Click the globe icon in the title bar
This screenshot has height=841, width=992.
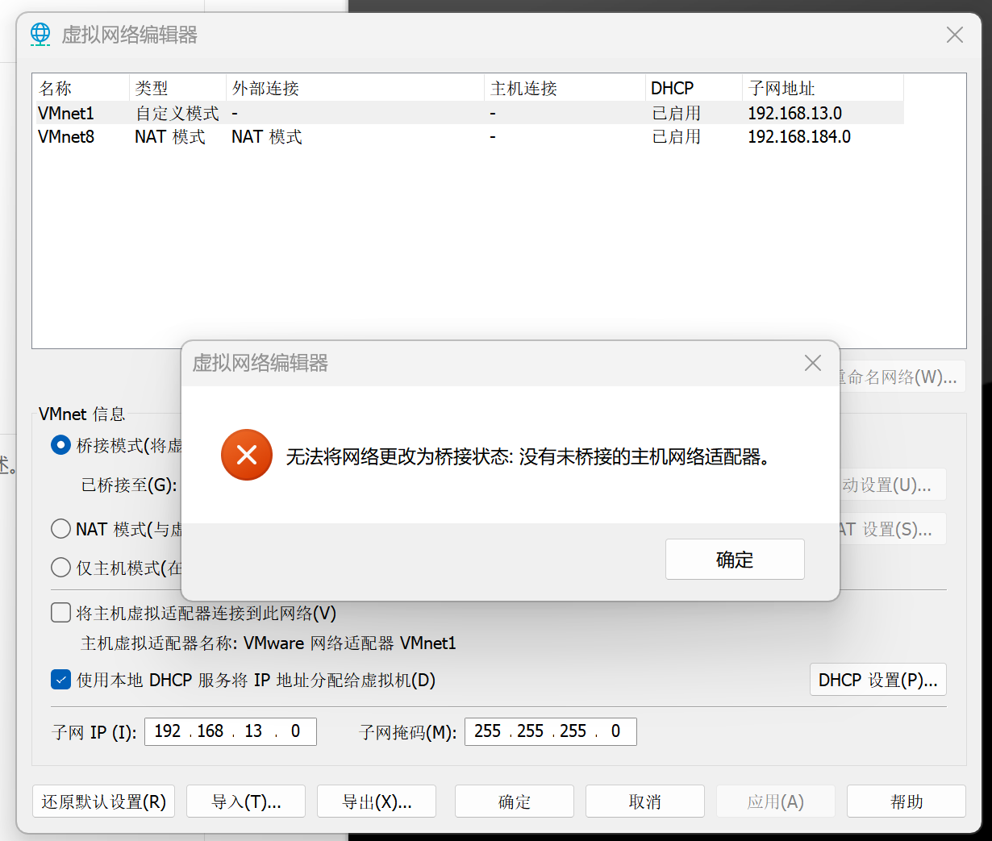coord(40,35)
